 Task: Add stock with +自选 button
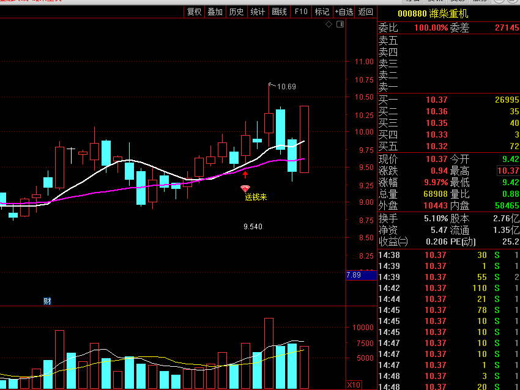pyautogui.click(x=344, y=12)
